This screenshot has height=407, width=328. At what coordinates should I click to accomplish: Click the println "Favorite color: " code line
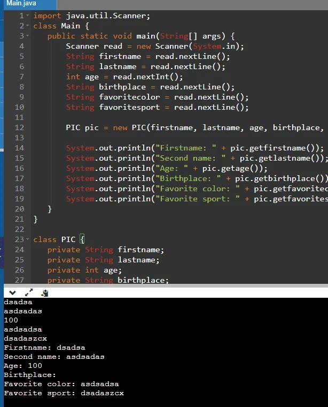[x=197, y=189]
